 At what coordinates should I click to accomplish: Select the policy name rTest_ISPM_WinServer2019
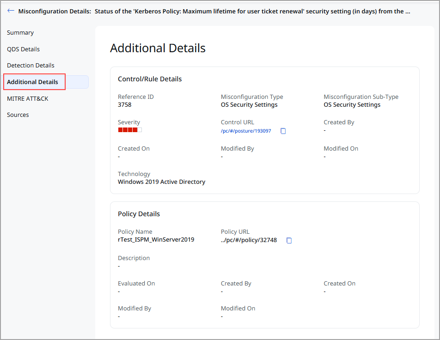[156, 240]
